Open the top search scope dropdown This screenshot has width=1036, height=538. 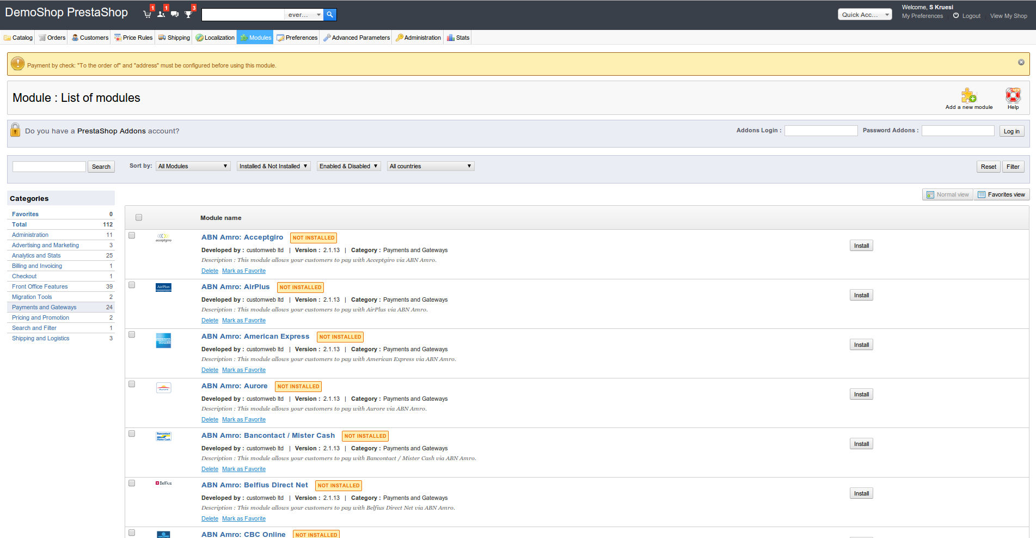(x=304, y=15)
